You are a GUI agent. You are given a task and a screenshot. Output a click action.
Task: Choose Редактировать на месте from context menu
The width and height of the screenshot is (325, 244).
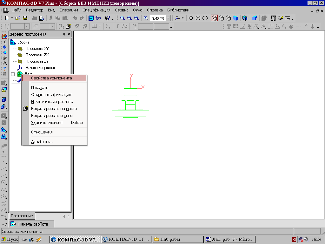(54, 109)
